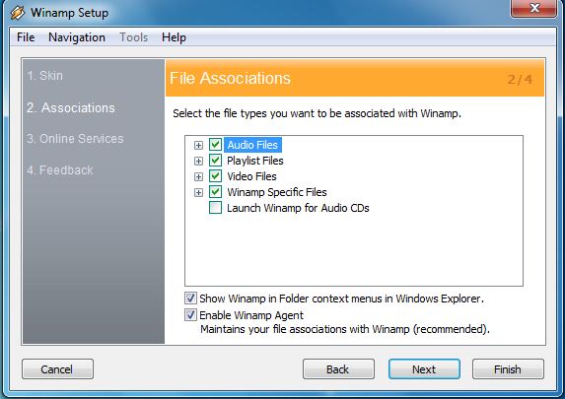This screenshot has width=565, height=399.
Task: Select Launch Winamp for Audio CDs label
Action: pyautogui.click(x=298, y=208)
